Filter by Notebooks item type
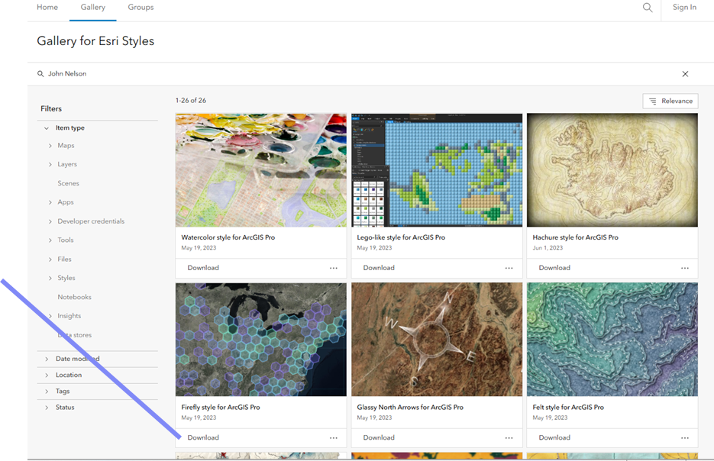The width and height of the screenshot is (714, 461). pyautogui.click(x=75, y=297)
